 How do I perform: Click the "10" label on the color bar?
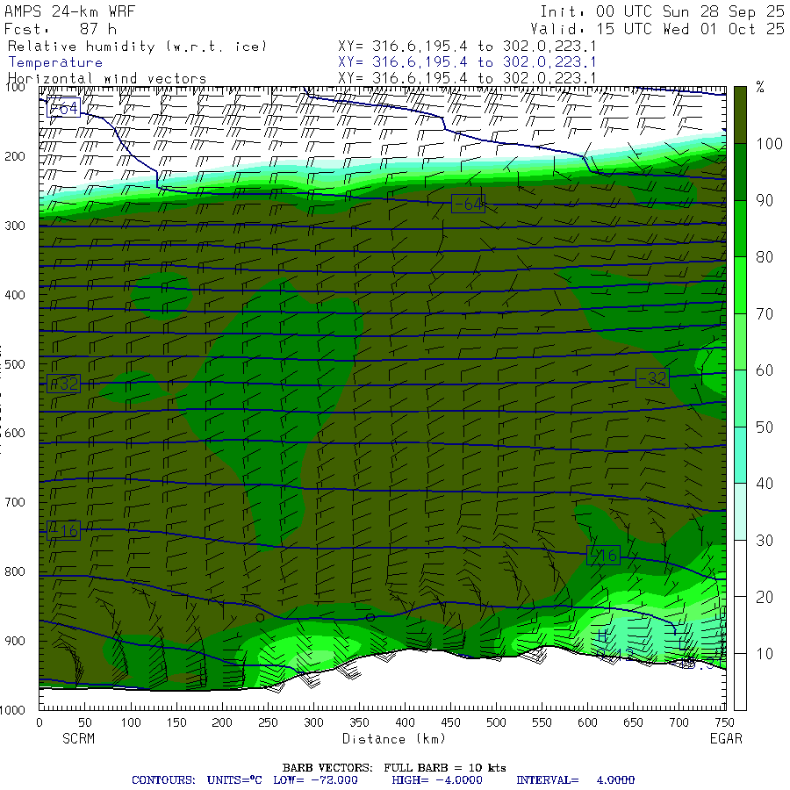tap(765, 654)
